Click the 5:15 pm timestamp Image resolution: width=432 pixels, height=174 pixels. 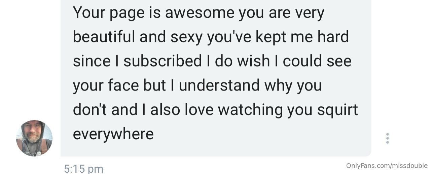tap(83, 169)
